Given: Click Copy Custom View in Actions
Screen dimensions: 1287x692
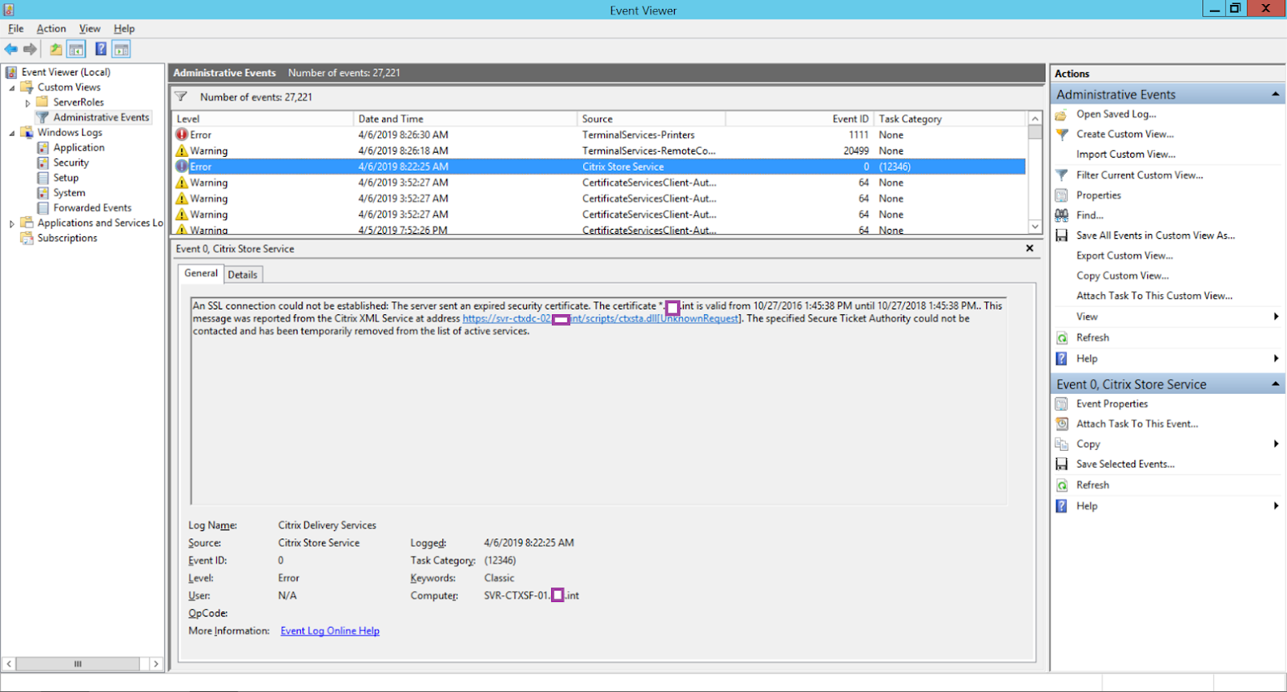Looking at the screenshot, I should coord(1123,276).
